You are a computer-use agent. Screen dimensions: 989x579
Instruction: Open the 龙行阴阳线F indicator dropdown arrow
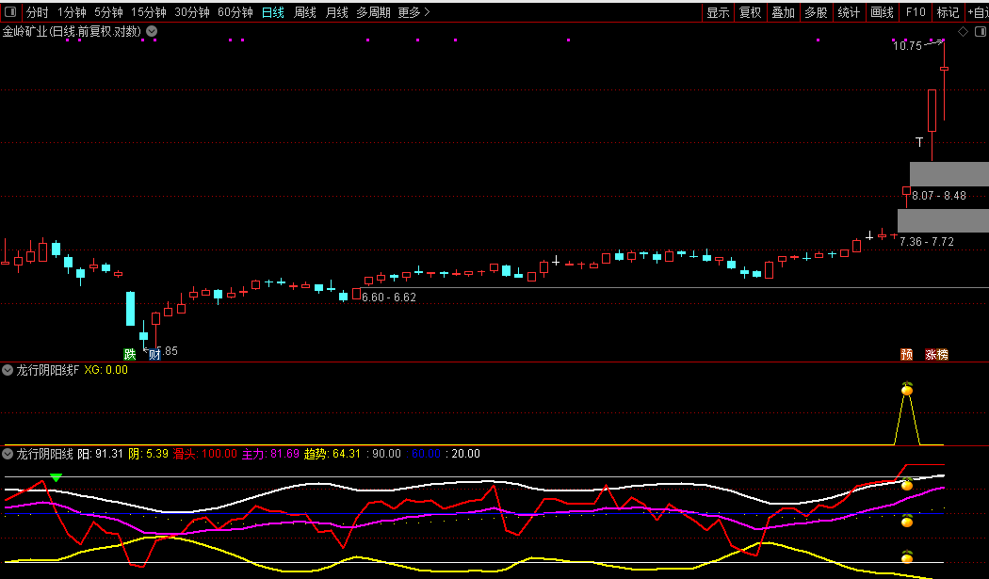(x=8, y=370)
